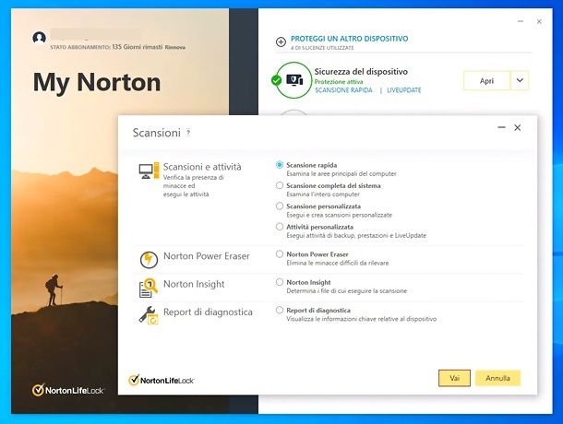Viewport: 563px width, 424px height.
Task: Click the 'Scansioni e attività' section title
Action: 202,167
